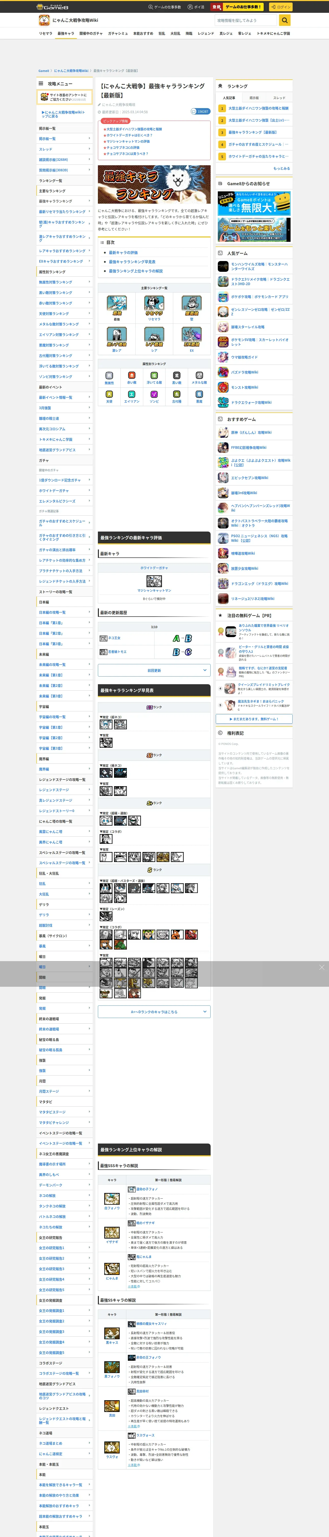Open the リセマラ ranking icon
The width and height of the screenshot is (329, 1537).
coord(154,306)
